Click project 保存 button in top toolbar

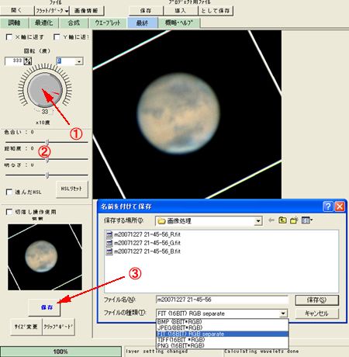[x=146, y=11]
